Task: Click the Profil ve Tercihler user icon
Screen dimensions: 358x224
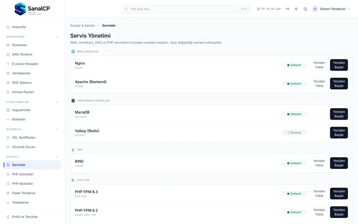Action: pyautogui.click(x=8, y=217)
